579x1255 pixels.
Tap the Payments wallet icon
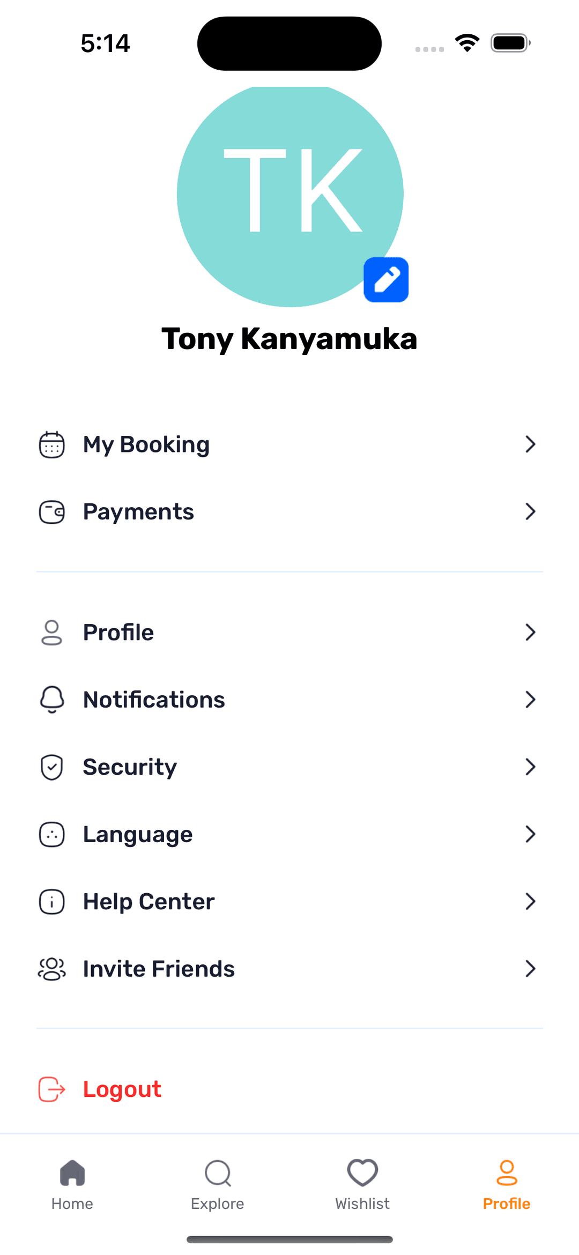click(x=52, y=512)
